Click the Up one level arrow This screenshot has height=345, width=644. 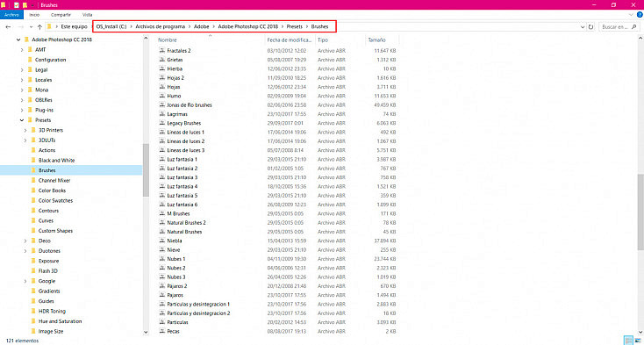tap(39, 26)
